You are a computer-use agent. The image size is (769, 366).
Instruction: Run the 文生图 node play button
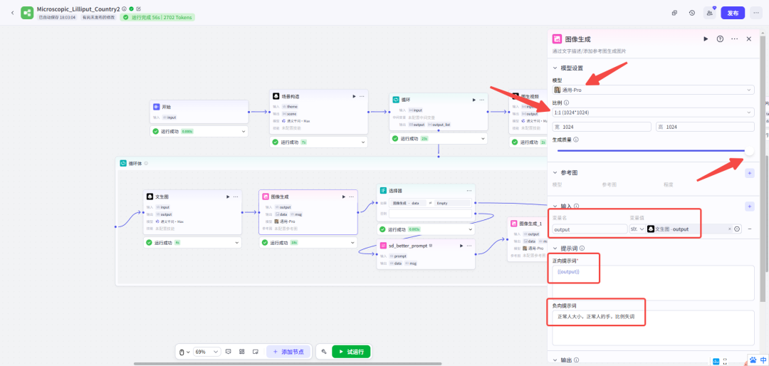click(x=228, y=197)
